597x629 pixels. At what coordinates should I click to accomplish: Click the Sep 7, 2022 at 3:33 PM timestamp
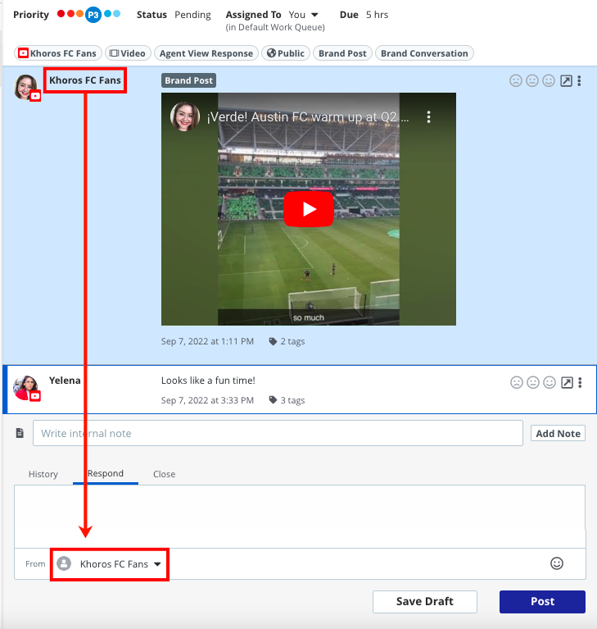(207, 400)
